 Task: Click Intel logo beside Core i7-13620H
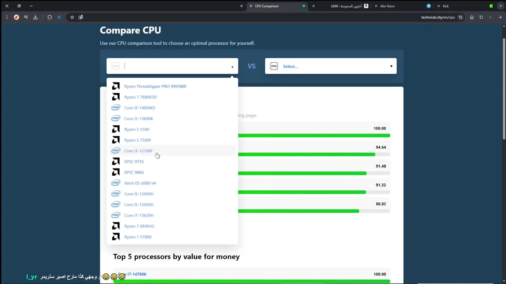(116, 215)
